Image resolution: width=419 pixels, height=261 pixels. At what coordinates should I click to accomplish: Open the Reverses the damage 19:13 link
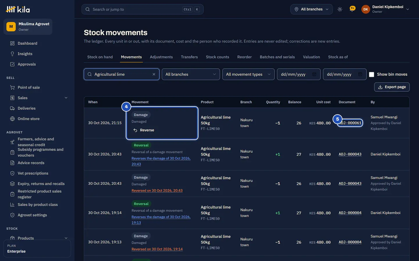[161, 220]
